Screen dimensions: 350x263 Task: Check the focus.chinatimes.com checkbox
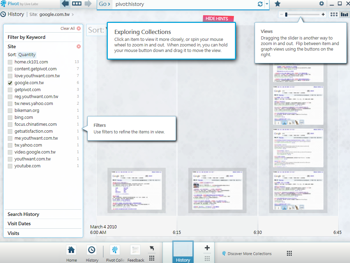click(10, 124)
